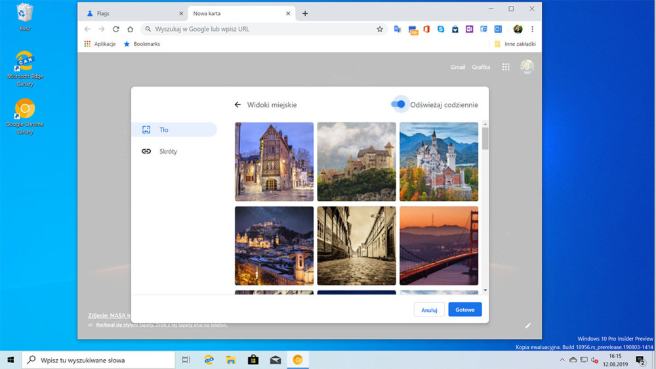The image size is (656, 369).
Task: Open the rightmost blue extension icon
Action: click(498, 30)
